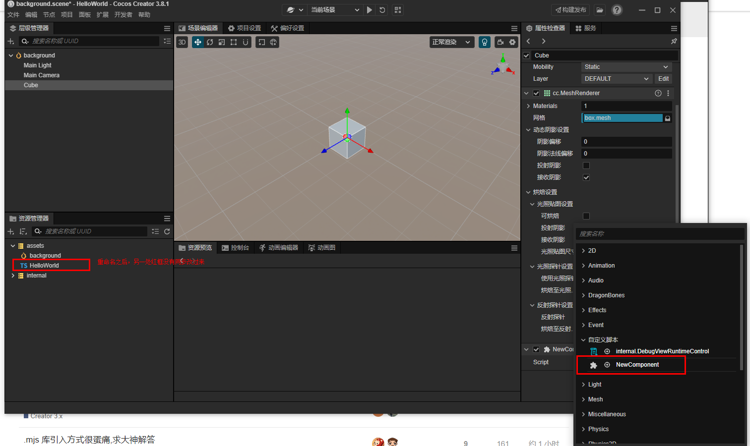The width and height of the screenshot is (750, 446).
Task: Select the snap magnet tool
Action: tap(246, 42)
